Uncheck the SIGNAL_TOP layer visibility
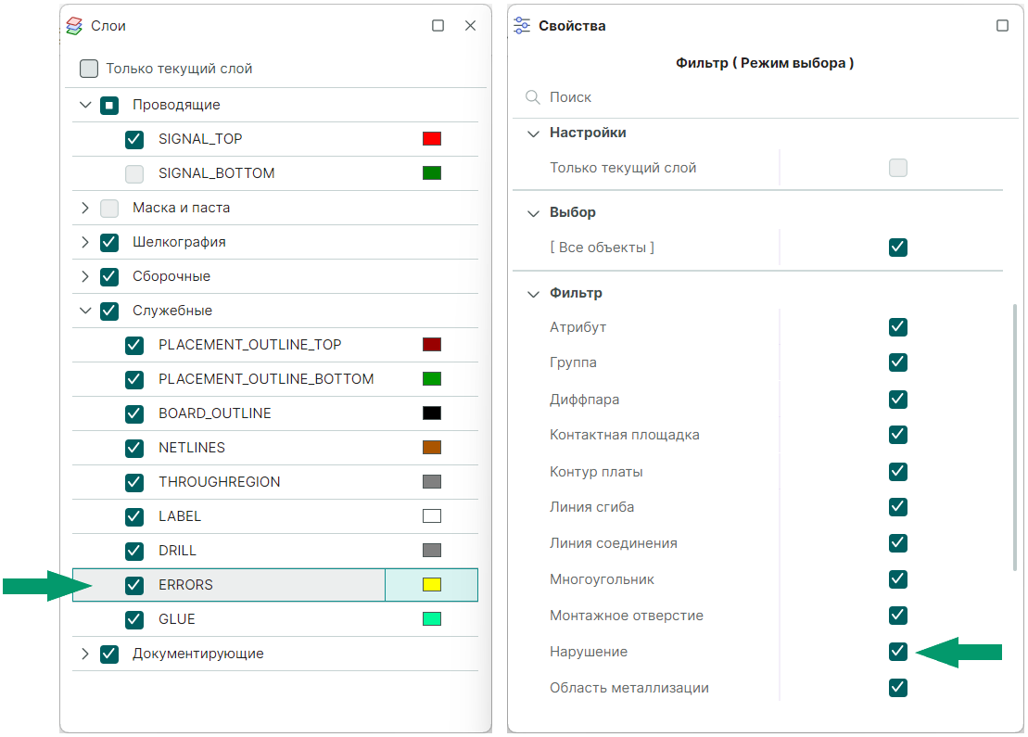This screenshot has width=1028, height=737. tap(134, 139)
